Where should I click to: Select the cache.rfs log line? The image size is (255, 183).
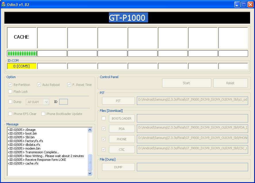(23, 163)
